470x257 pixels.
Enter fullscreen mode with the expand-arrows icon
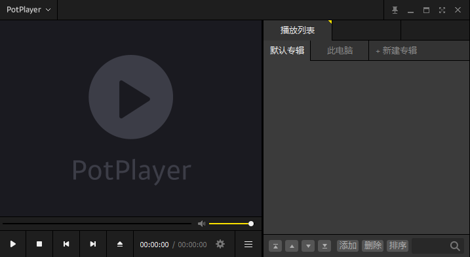point(442,10)
